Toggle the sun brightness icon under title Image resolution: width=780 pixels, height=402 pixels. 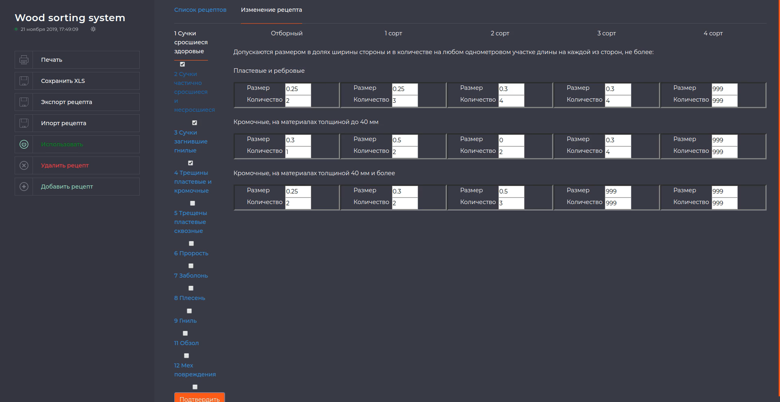[93, 29]
